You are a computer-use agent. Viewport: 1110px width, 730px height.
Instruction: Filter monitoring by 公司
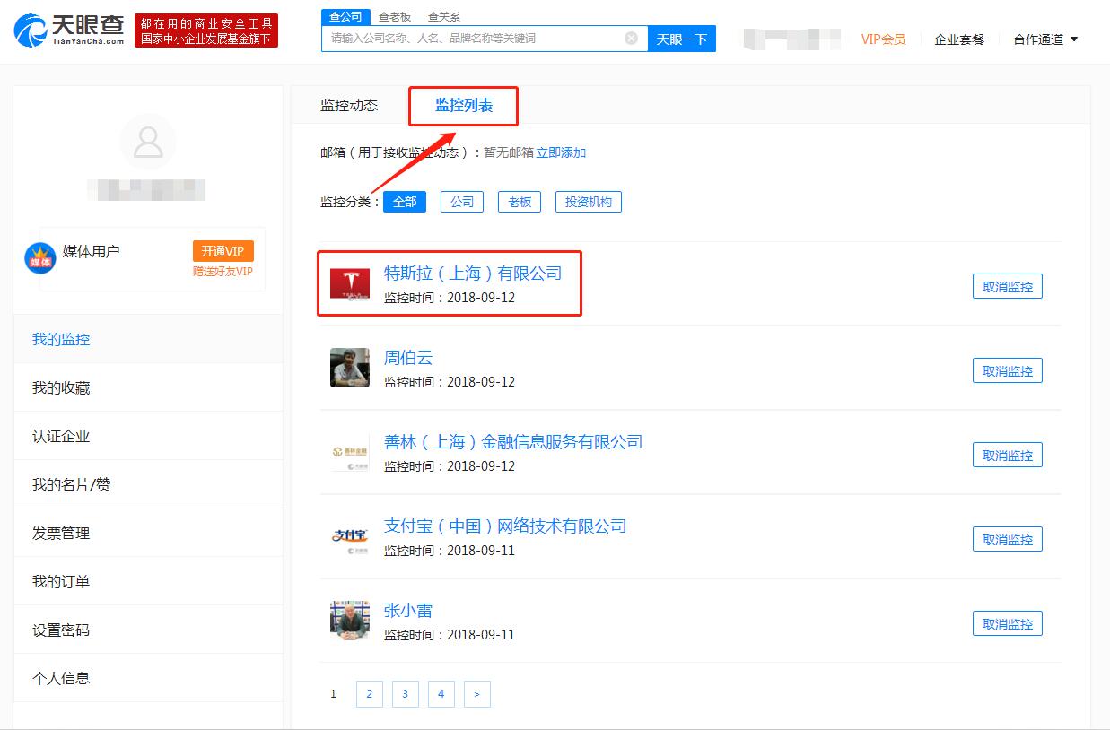point(462,202)
